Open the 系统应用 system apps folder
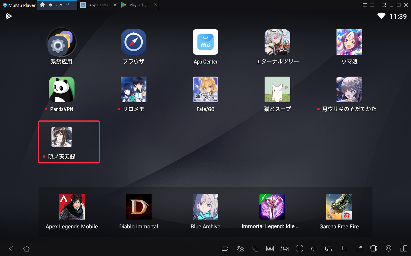 pos(62,42)
